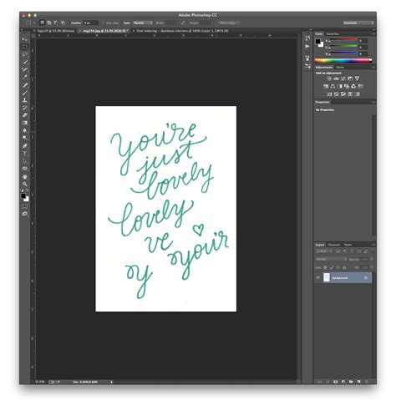
Task: Open the Actions panel play icon in the dock
Action: 307,46
